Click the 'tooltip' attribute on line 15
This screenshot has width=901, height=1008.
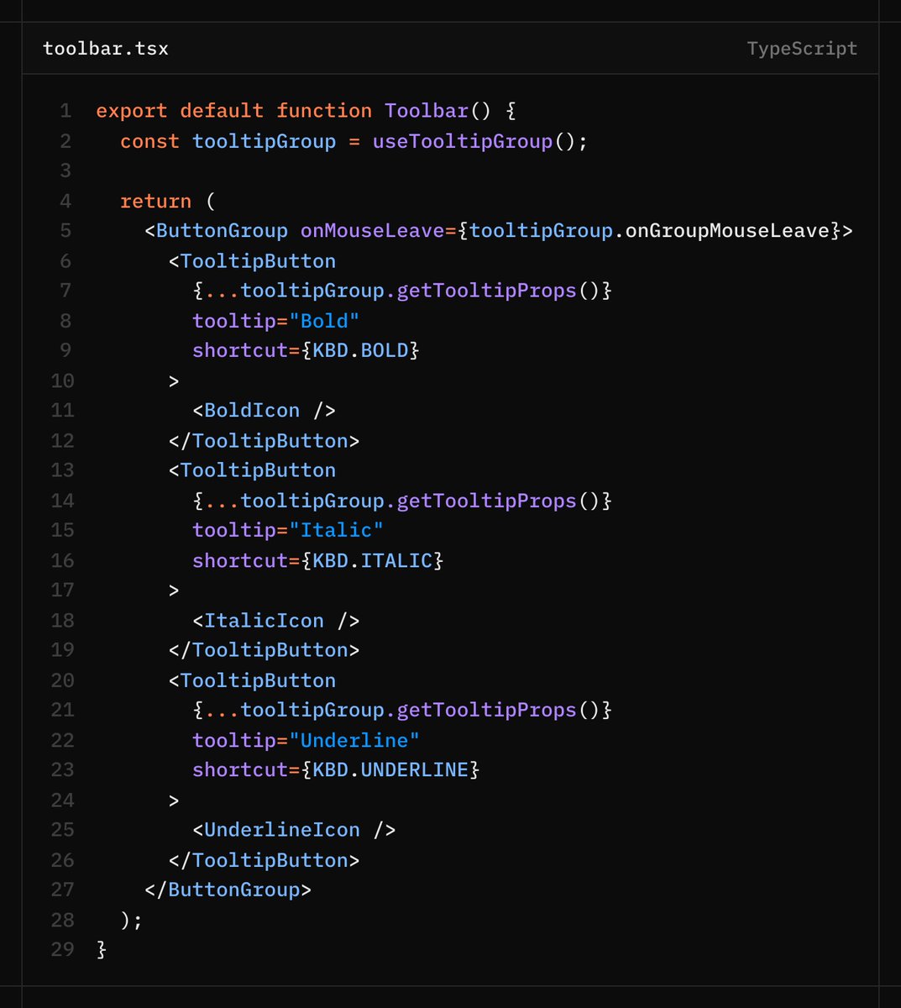[234, 530]
